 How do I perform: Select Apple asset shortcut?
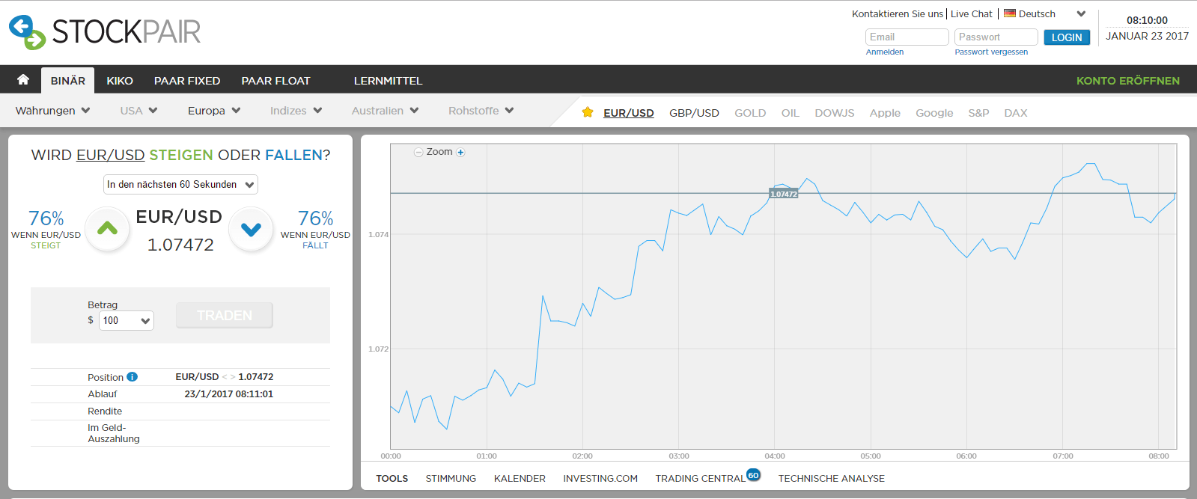(885, 113)
